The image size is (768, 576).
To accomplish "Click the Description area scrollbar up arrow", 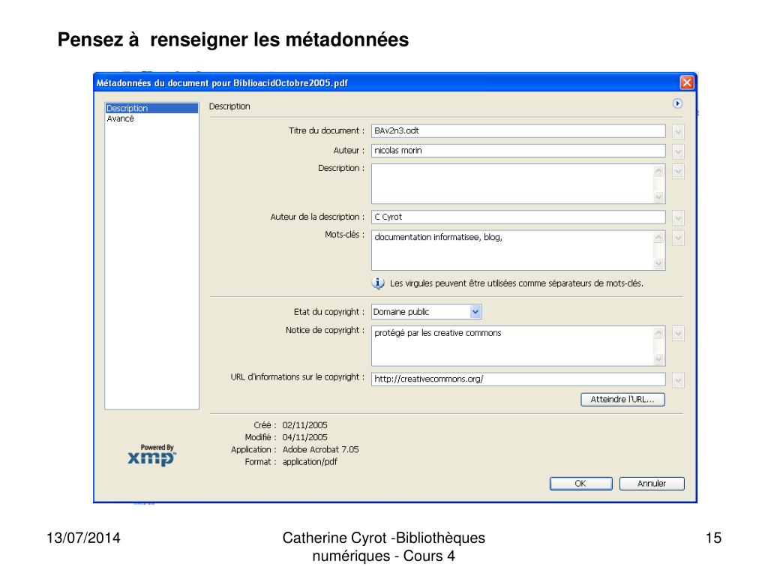I will (x=658, y=170).
